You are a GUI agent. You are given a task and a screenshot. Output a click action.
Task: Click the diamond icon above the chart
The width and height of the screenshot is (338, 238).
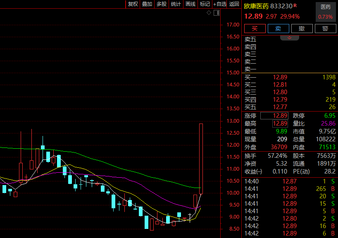(x=209, y=13)
